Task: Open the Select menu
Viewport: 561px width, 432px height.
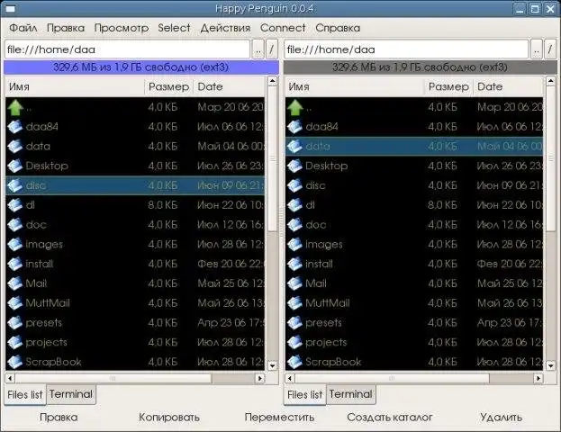Action: 174,28
